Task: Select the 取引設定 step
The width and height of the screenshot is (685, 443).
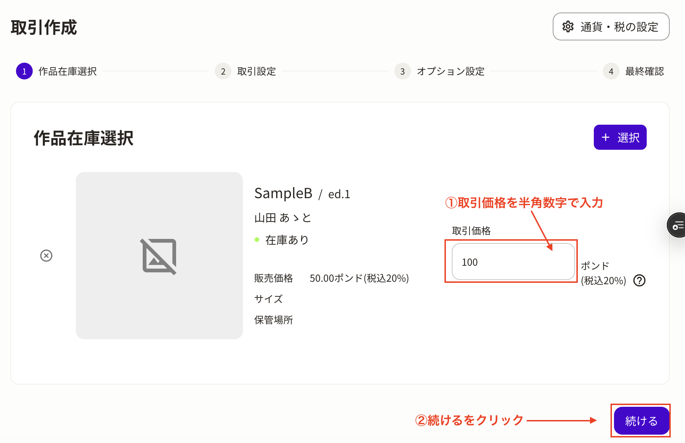Action: 223,71
